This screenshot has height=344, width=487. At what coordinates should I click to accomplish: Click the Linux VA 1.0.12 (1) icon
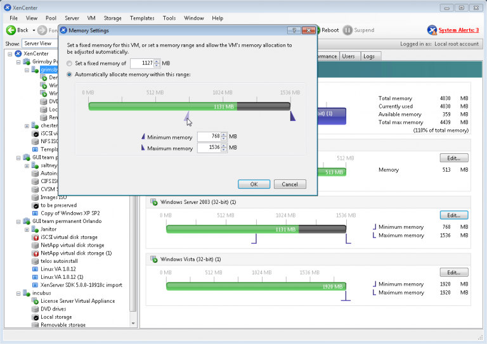(36, 277)
